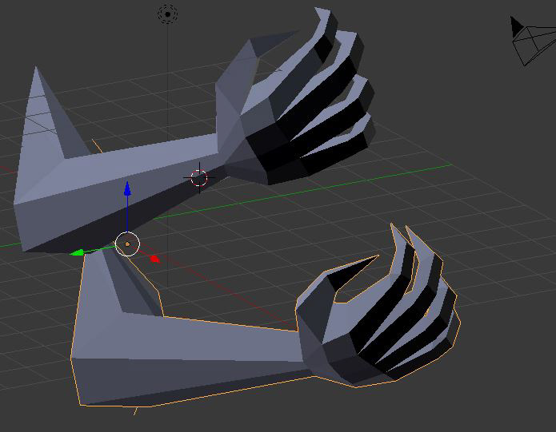Select the lamp object with dashed circles
The image size is (556, 432).
(x=167, y=14)
